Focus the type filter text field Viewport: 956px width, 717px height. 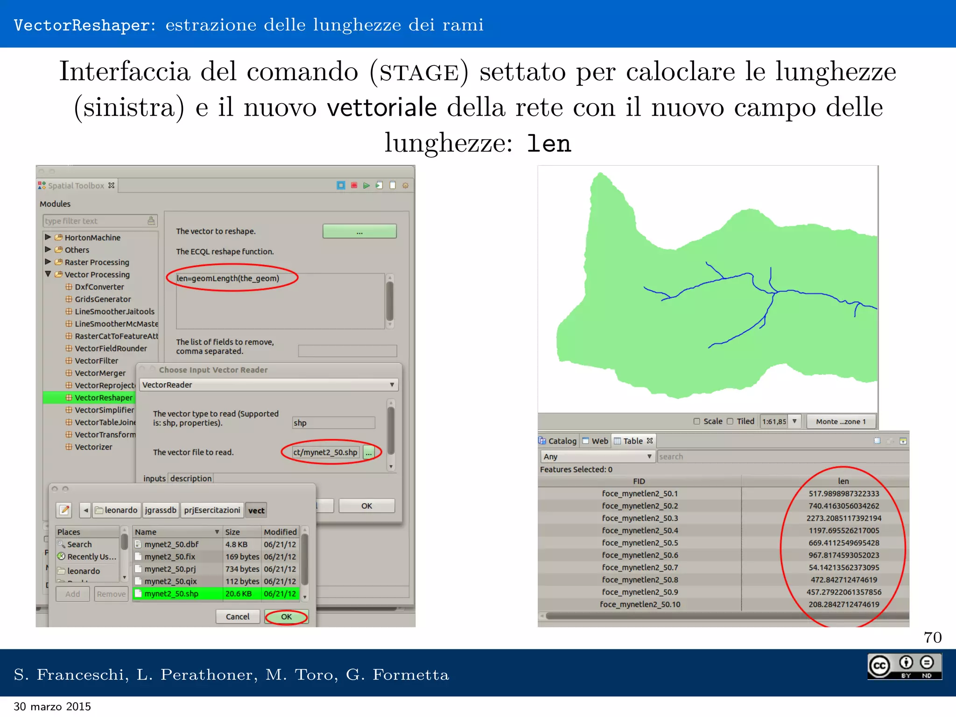(x=100, y=221)
